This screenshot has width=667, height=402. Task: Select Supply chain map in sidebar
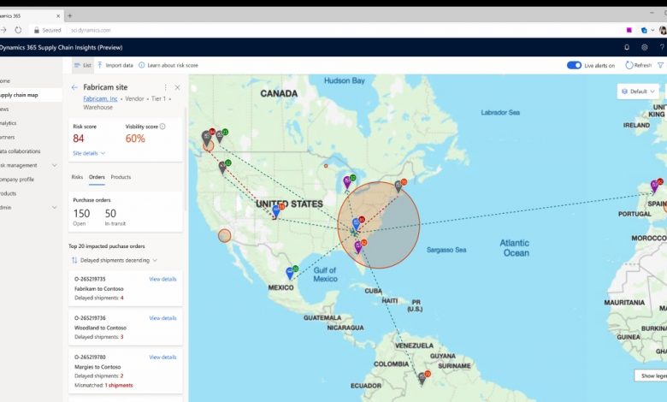30,95
